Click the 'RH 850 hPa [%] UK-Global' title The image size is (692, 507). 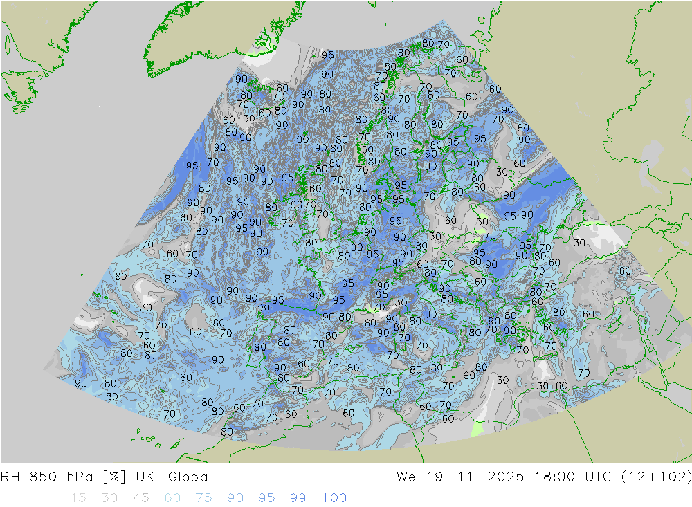click(106, 477)
